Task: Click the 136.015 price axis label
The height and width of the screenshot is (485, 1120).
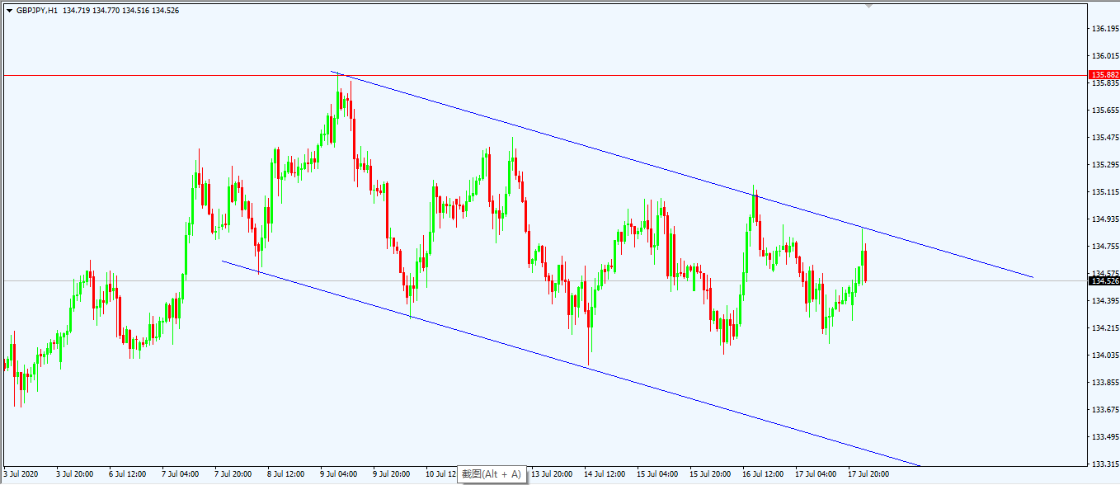Action: click(1105, 56)
